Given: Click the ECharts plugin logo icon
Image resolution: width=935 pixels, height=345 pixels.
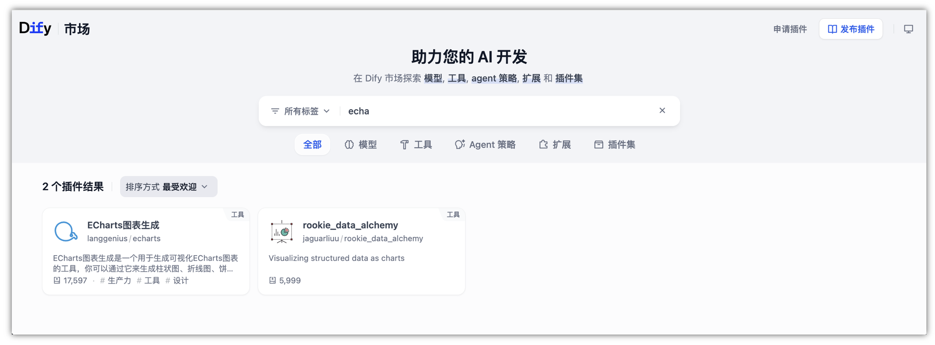Looking at the screenshot, I should (x=66, y=231).
